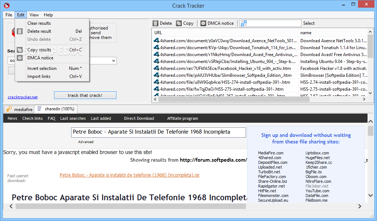Choose Clear results from Edit menu
The height and width of the screenshot is (221, 377).
pos(52,23)
